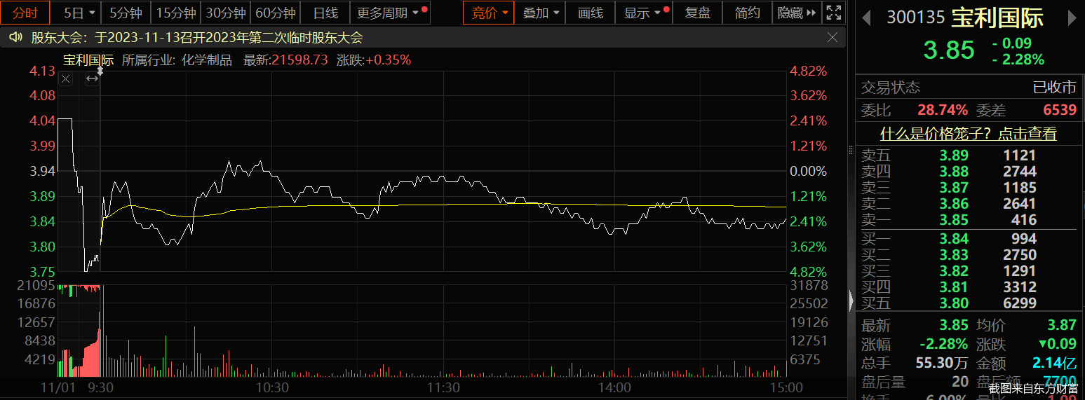The width and height of the screenshot is (1085, 400).
Task: Click the horizontal resize arrow icon on chart
Action: point(92,79)
